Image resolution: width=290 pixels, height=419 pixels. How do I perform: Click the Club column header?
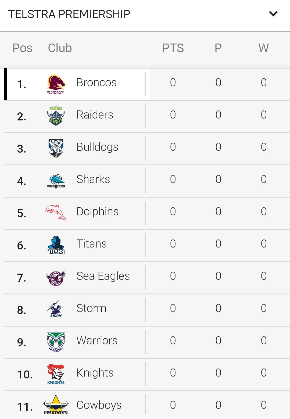[60, 48]
